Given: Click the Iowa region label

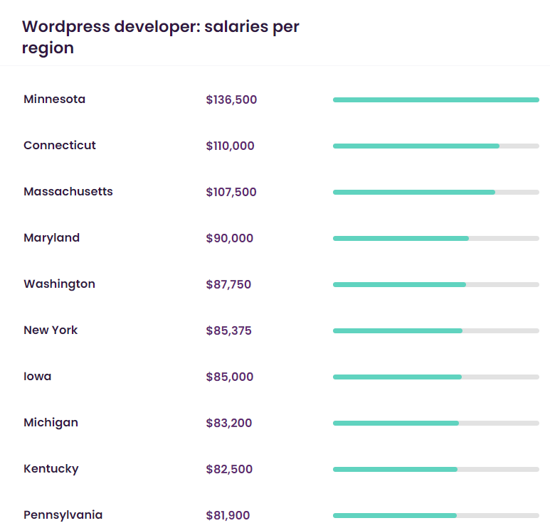Looking at the screenshot, I should click(37, 377).
